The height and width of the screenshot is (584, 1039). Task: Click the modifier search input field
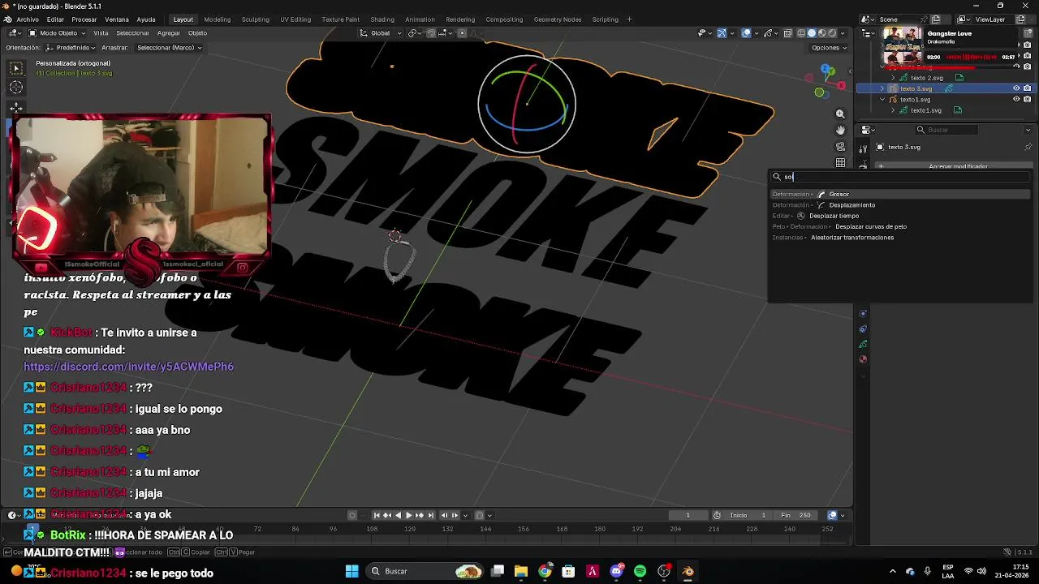pyautogui.click(x=899, y=177)
